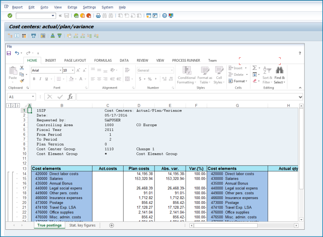Image resolution: width=323 pixels, height=237 pixels.
Task: Switch to Stat. key figures sheet
Action: 82,225
